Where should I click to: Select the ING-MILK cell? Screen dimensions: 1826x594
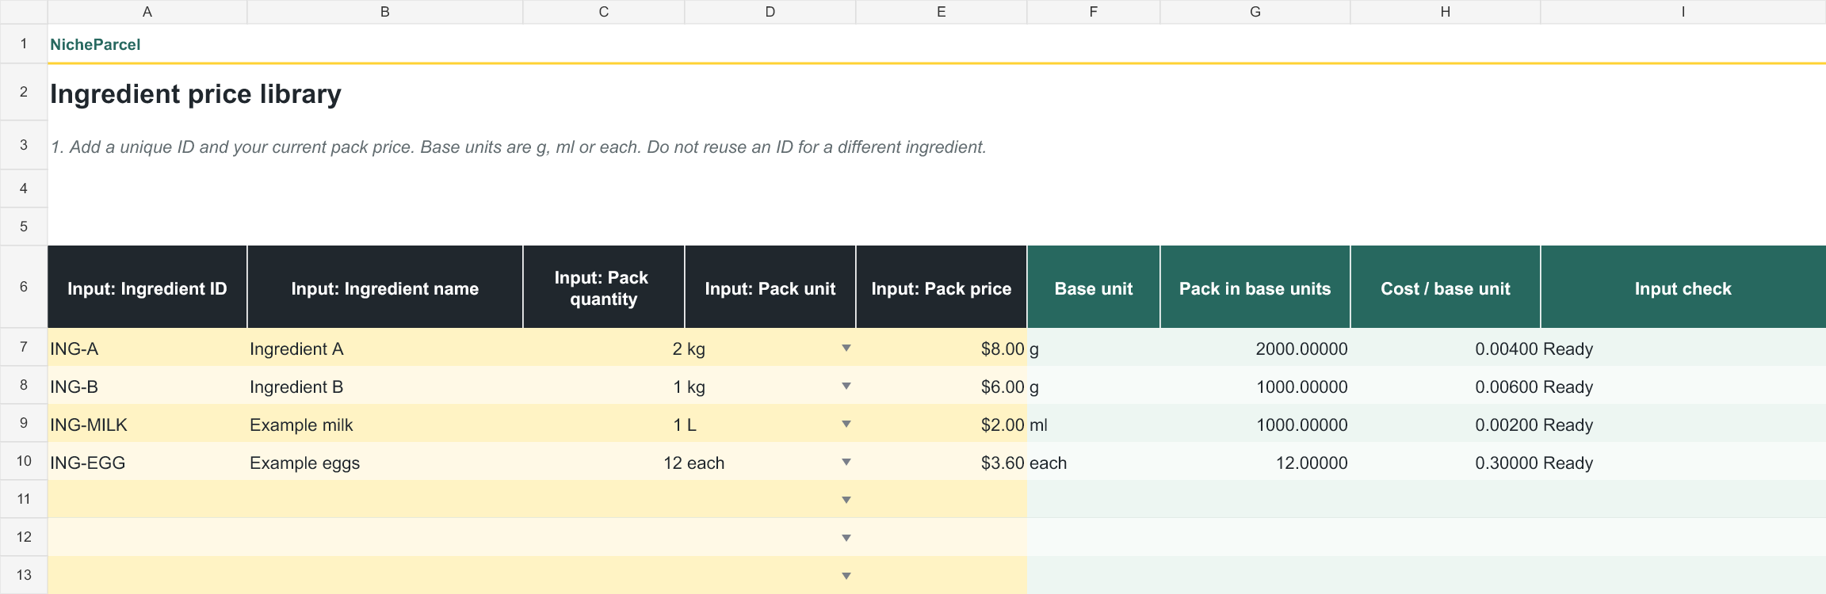point(147,423)
